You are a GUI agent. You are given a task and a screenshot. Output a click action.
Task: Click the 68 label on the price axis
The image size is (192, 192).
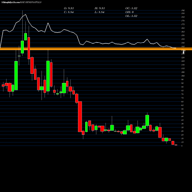pyautogui.click(x=182, y=102)
